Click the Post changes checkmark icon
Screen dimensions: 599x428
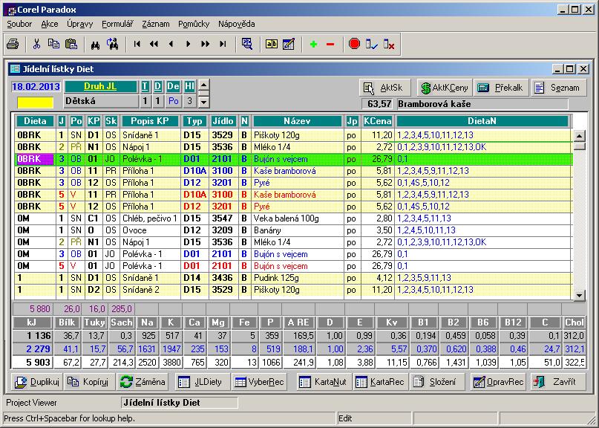(x=371, y=45)
